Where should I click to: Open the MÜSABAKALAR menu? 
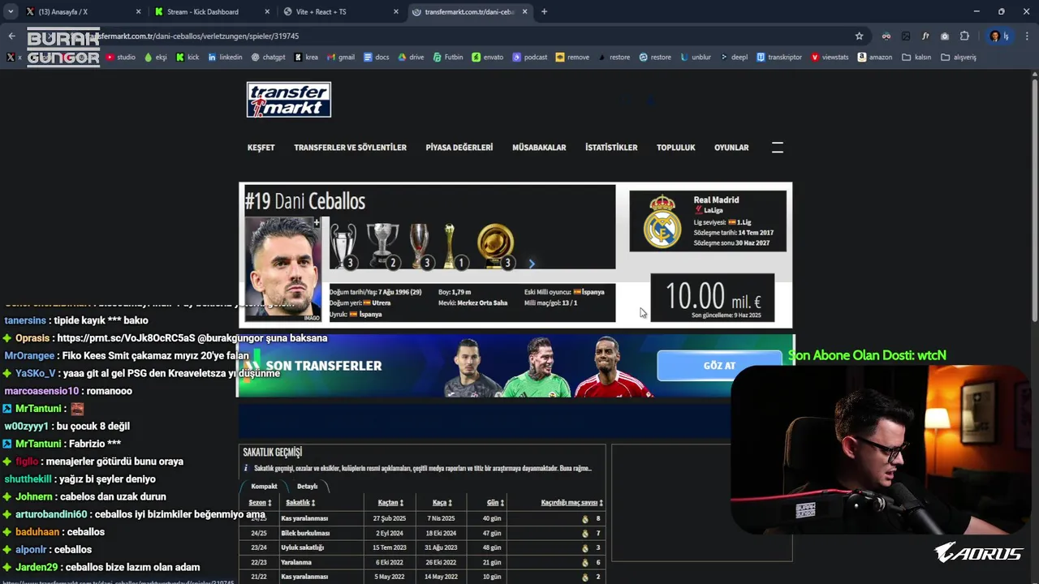pyautogui.click(x=539, y=148)
